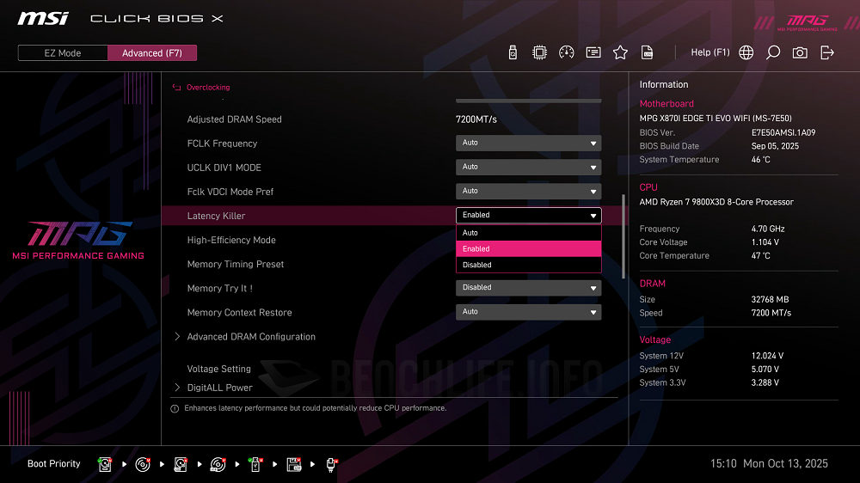Open search with magnifier icon
This screenshot has width=860, height=483.
(x=773, y=52)
